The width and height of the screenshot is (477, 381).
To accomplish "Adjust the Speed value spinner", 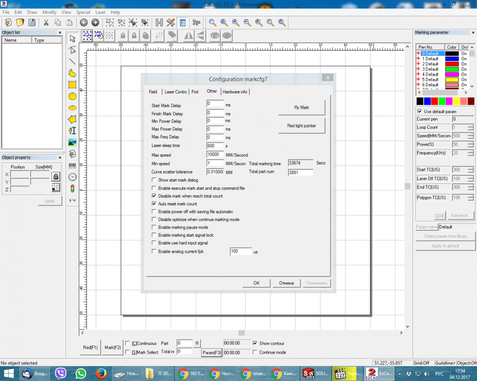I will [x=470, y=136].
